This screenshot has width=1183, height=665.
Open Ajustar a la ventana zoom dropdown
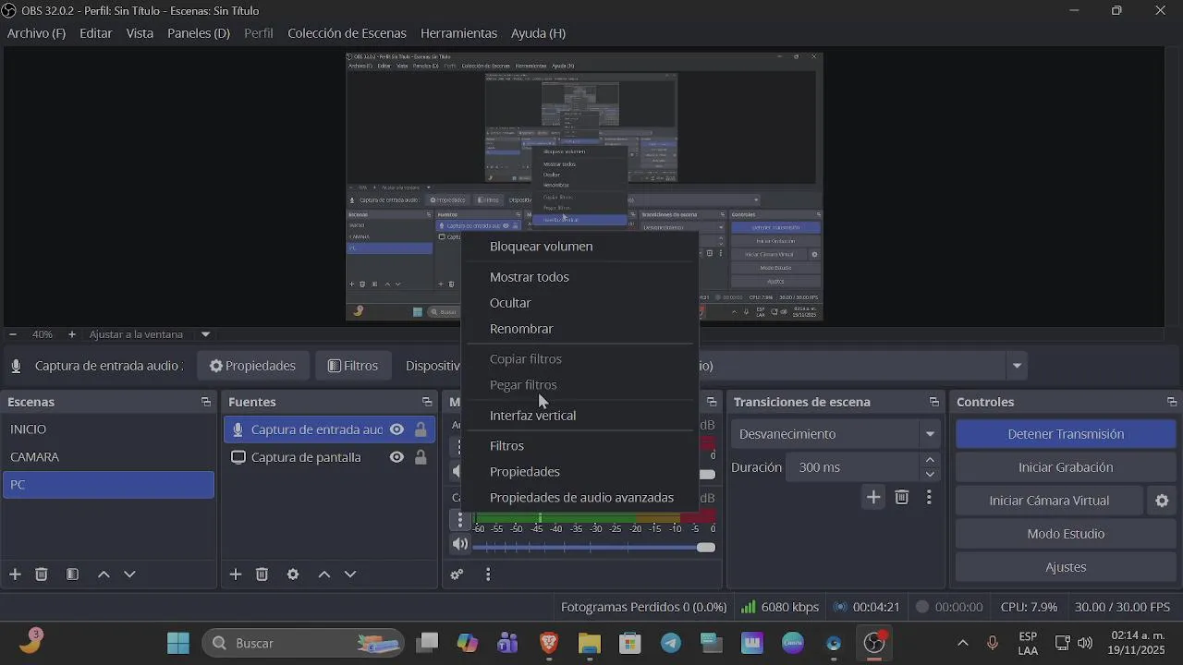pyautogui.click(x=206, y=334)
